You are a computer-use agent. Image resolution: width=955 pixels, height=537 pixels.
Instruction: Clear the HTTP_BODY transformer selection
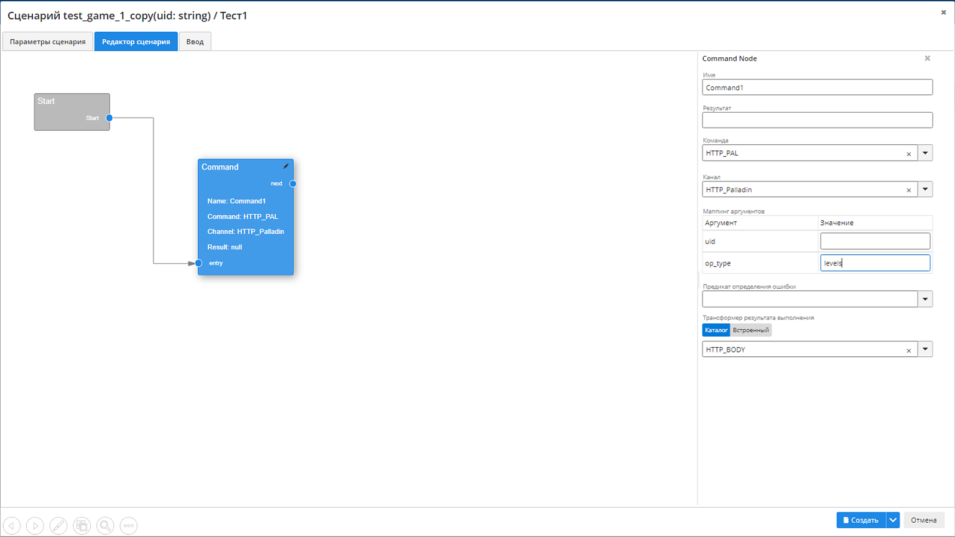[908, 350]
